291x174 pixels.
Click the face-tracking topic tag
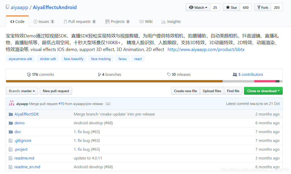[x=101, y=59]
